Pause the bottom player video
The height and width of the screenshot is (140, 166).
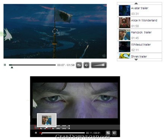pos(36,133)
